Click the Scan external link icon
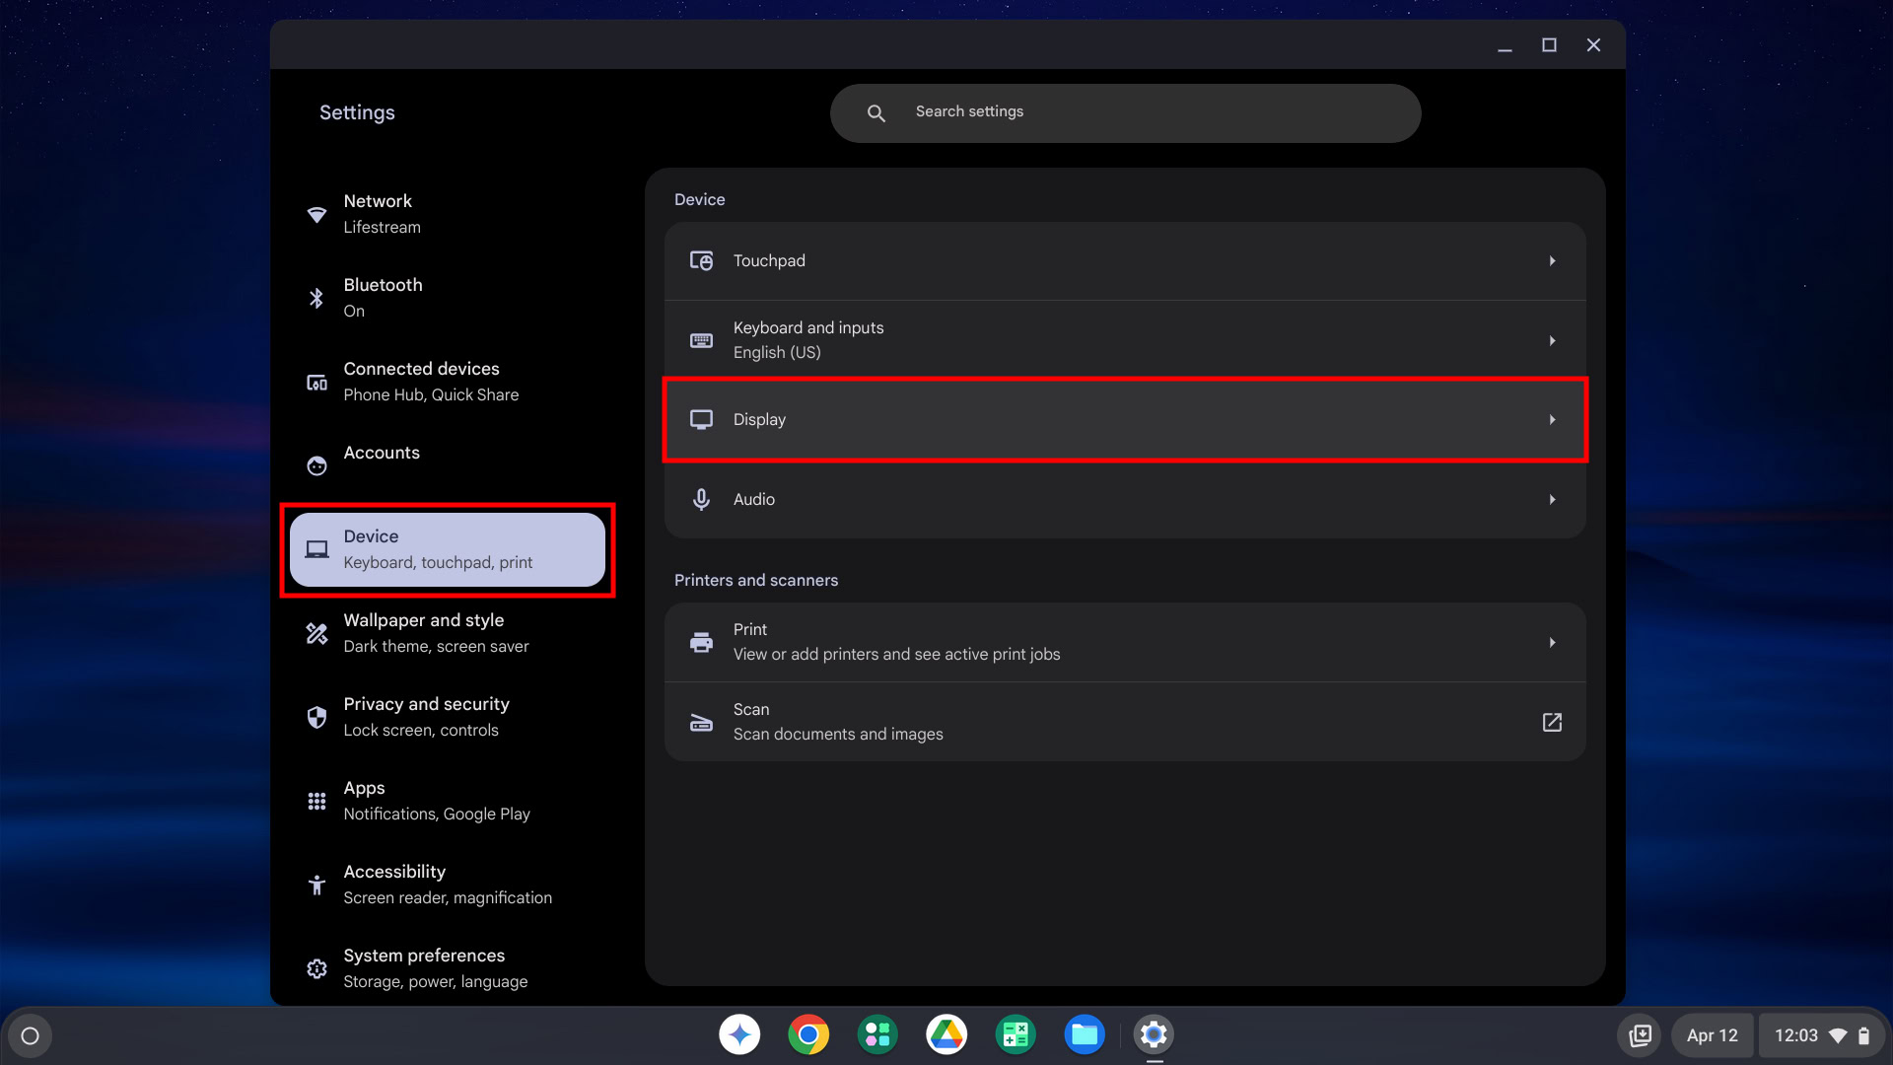This screenshot has width=1893, height=1065. [x=1551, y=722]
